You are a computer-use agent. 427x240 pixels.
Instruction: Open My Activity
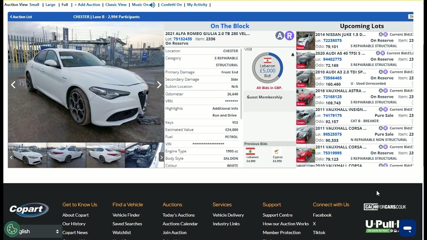point(197,5)
